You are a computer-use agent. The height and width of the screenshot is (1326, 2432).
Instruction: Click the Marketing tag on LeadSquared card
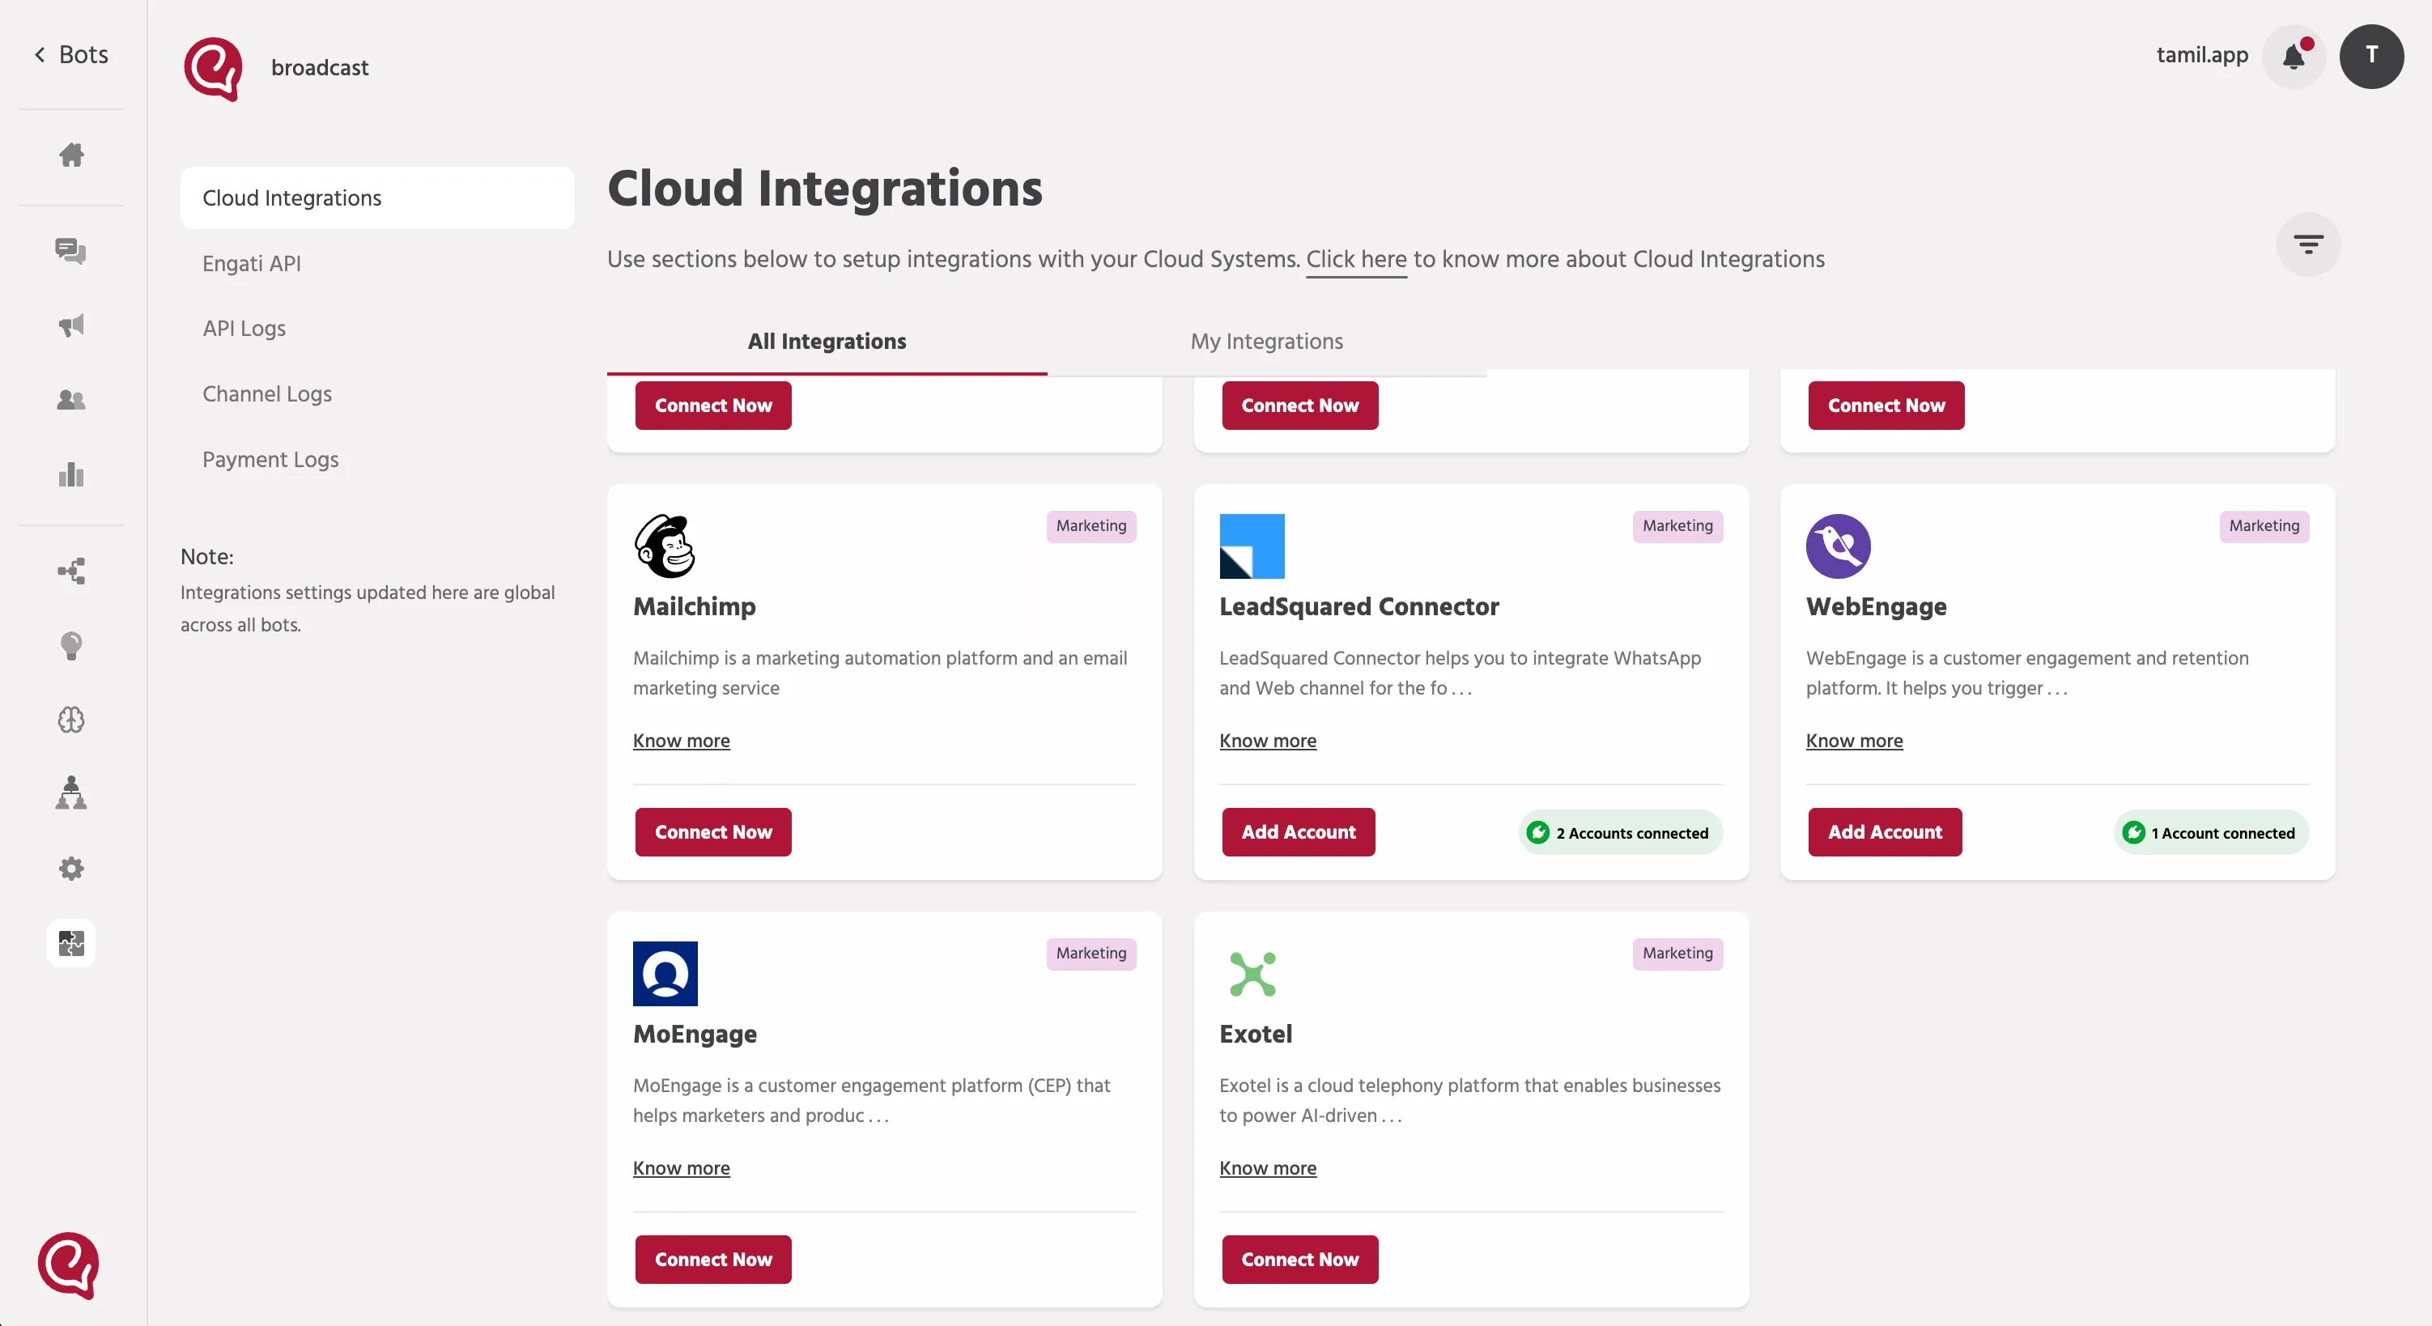click(1677, 525)
